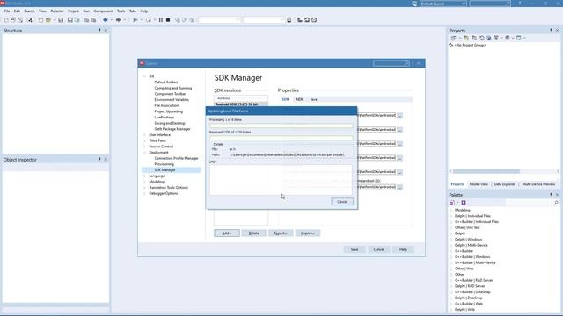Screen dimensions: 563x316
Task: Click Add... button in SDK Manager
Action: click(x=227, y=233)
